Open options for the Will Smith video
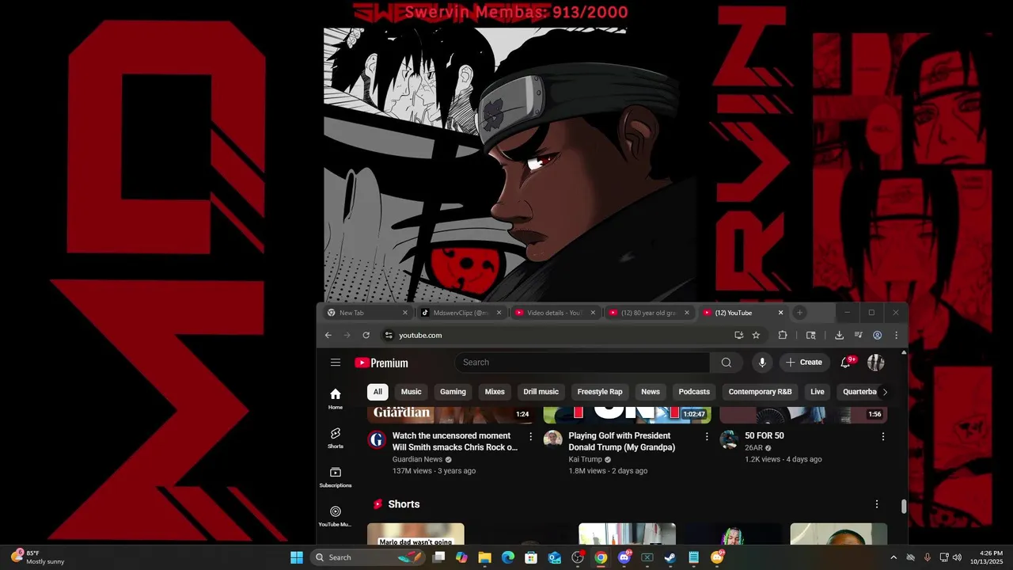The width and height of the screenshot is (1013, 570). [531, 436]
